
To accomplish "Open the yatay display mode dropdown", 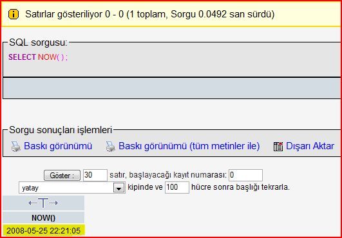I will coord(72,187).
